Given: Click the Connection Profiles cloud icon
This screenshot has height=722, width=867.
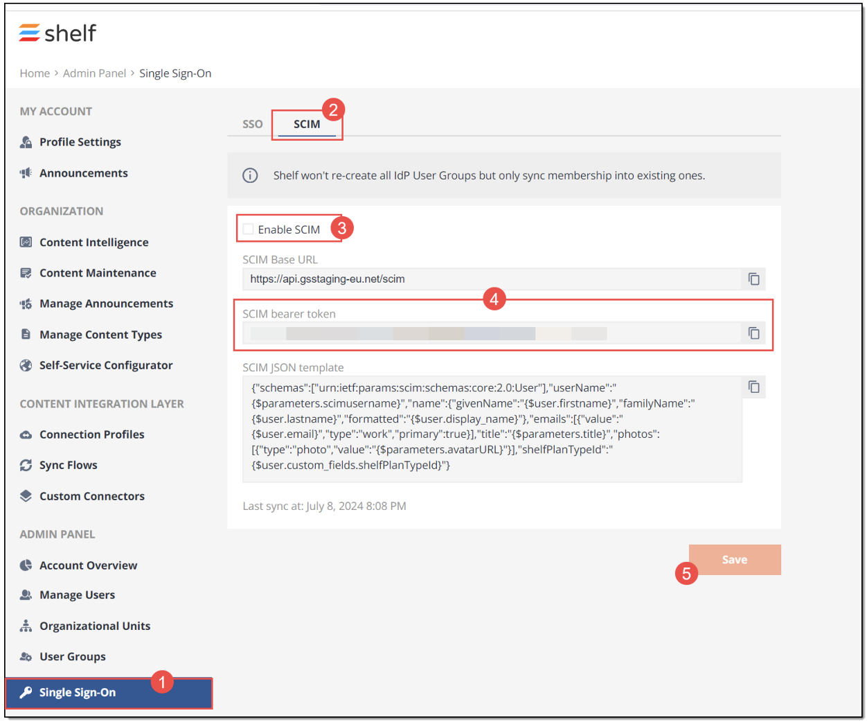Looking at the screenshot, I should 26,434.
